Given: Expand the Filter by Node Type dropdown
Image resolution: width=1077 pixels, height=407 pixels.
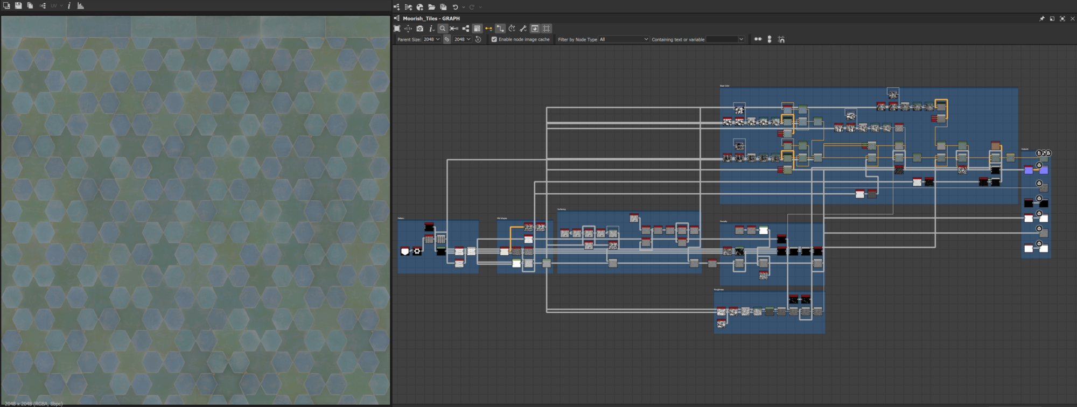Looking at the screenshot, I should [x=624, y=39].
